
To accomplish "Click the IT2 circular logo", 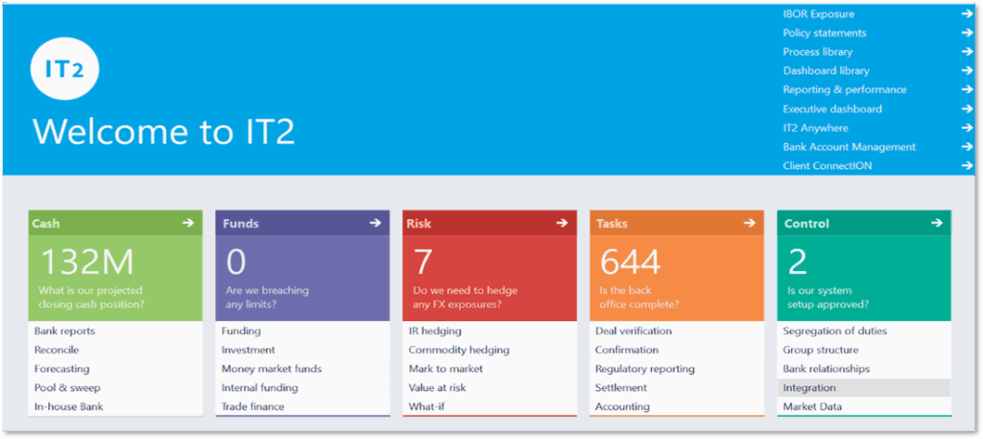I will (x=64, y=69).
